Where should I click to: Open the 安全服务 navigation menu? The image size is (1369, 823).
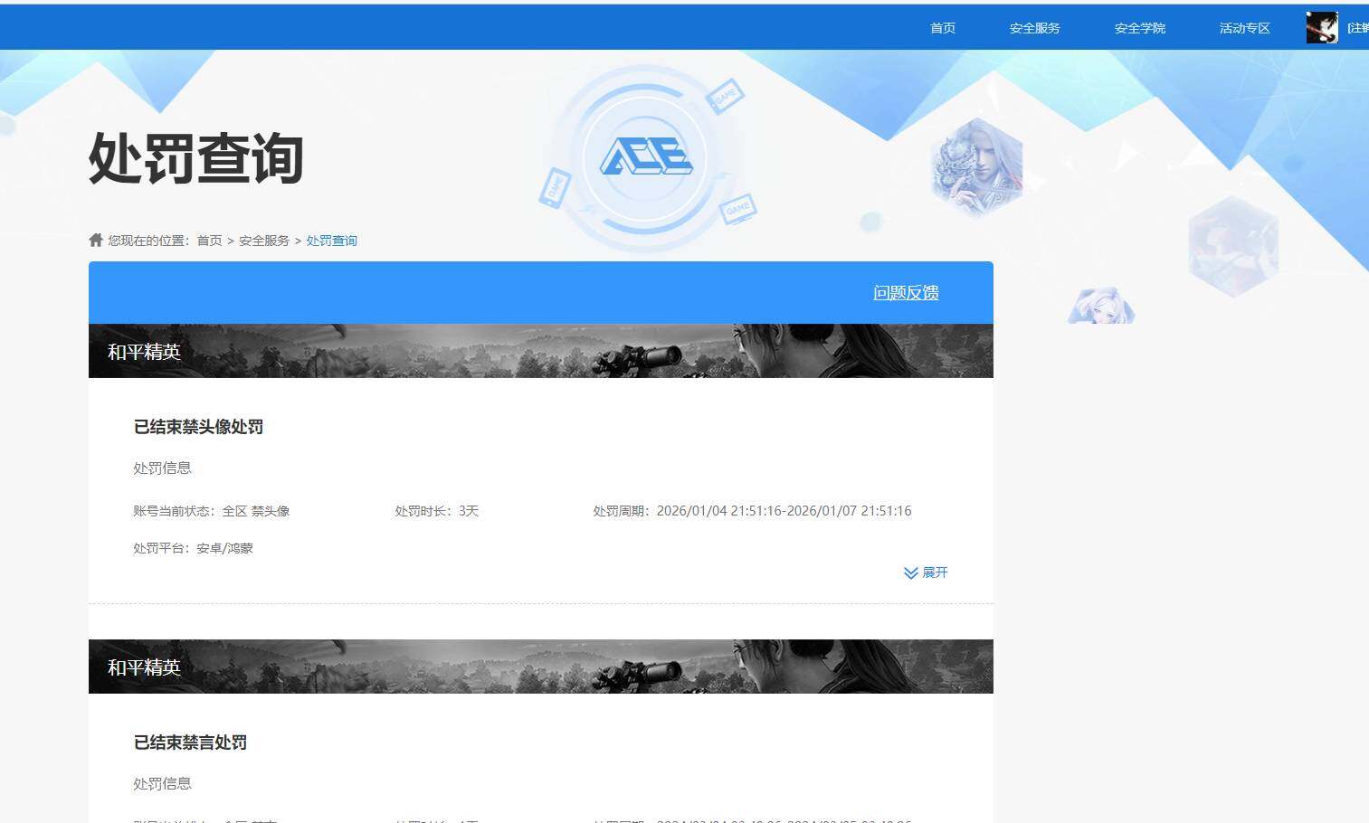click(1035, 28)
